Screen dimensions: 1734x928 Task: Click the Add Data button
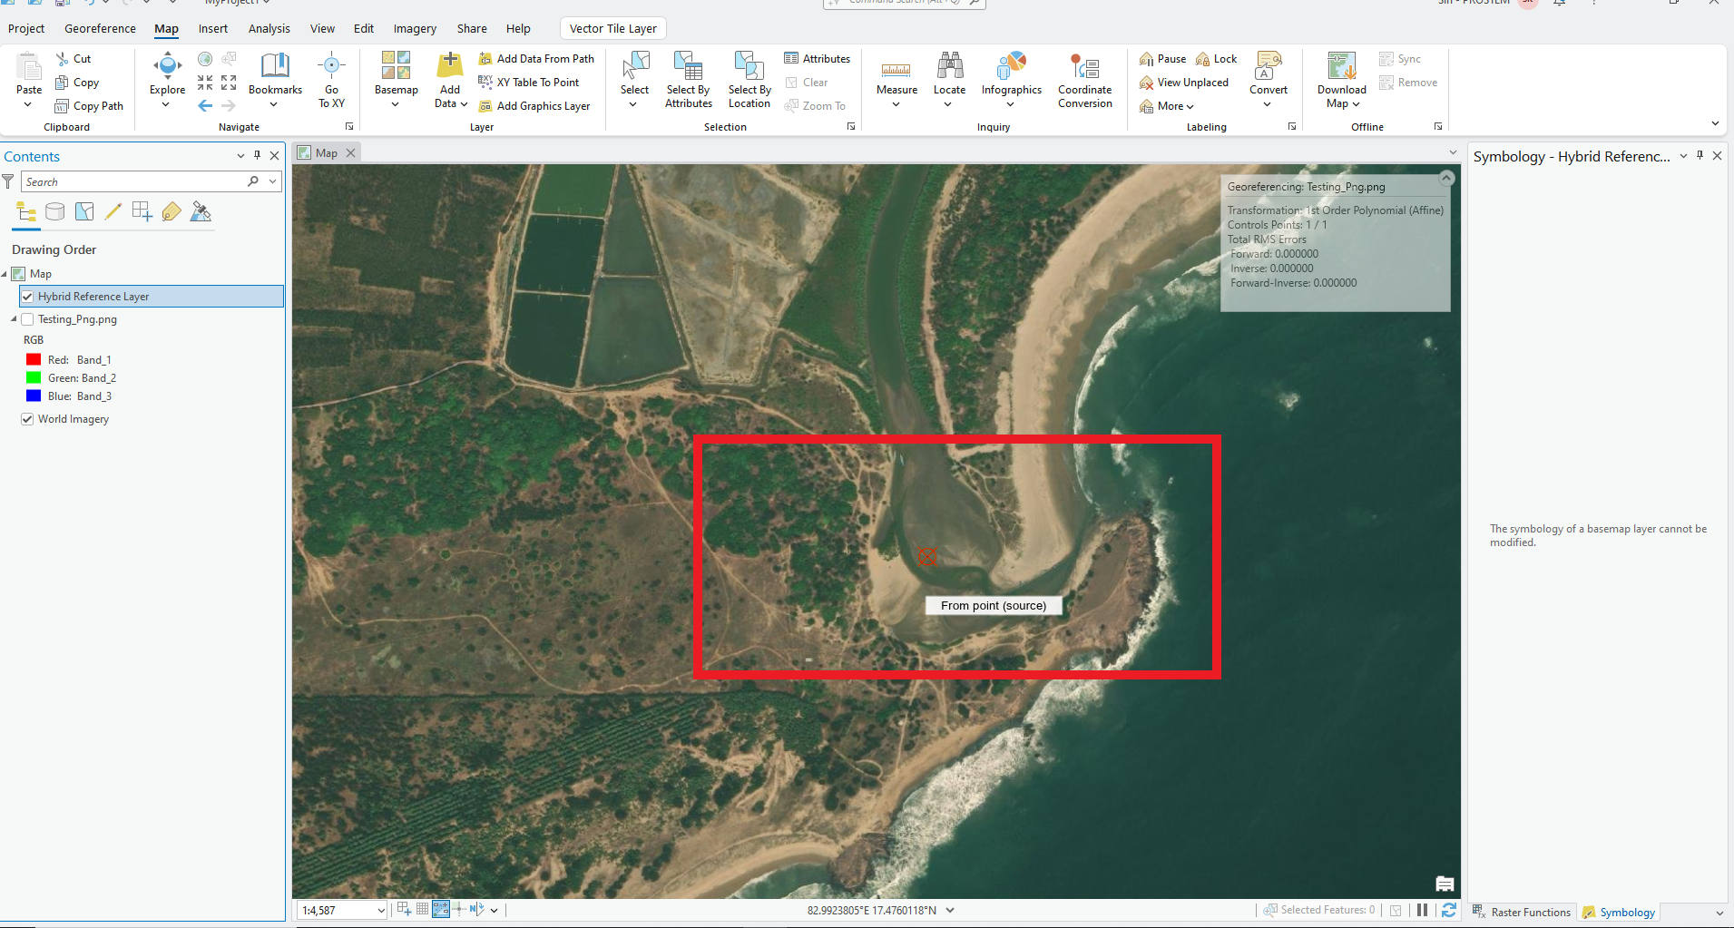pyautogui.click(x=450, y=79)
